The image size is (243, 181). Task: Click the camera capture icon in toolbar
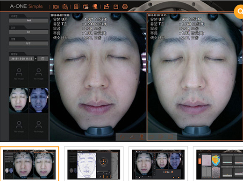pyautogui.click(x=56, y=7)
